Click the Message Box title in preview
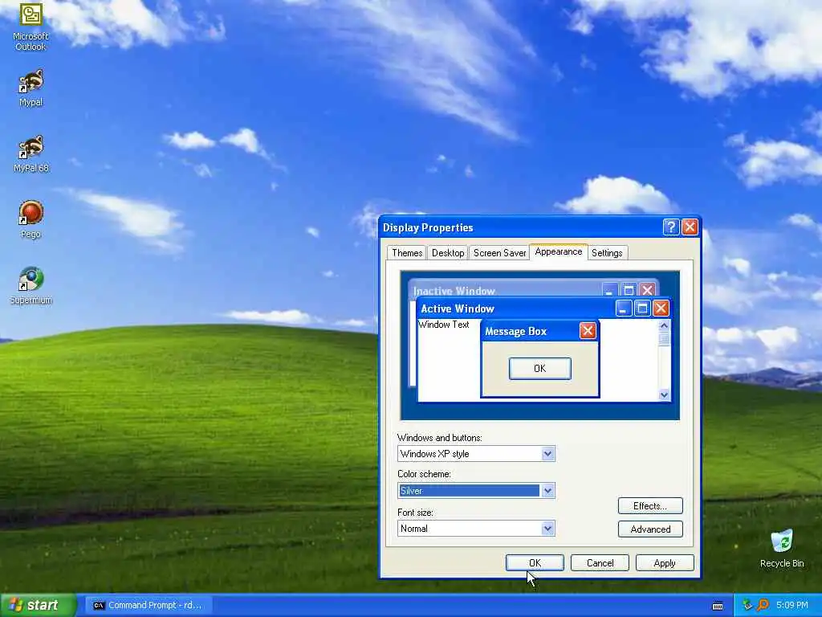 click(x=516, y=332)
